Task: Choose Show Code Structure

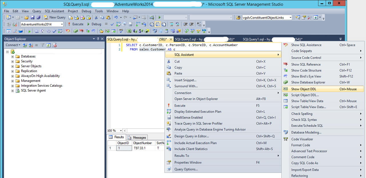Action: click(323, 70)
